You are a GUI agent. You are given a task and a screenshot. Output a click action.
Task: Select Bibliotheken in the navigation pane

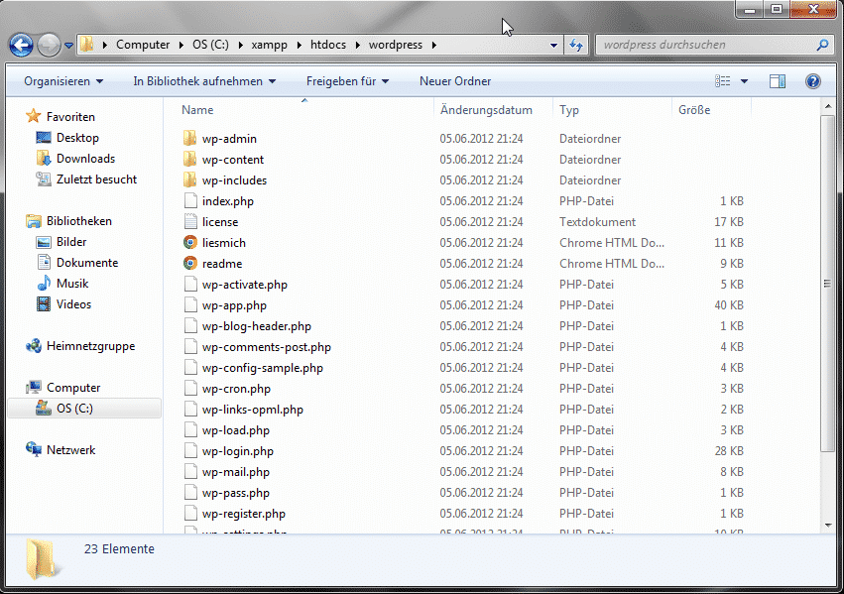[x=78, y=221]
